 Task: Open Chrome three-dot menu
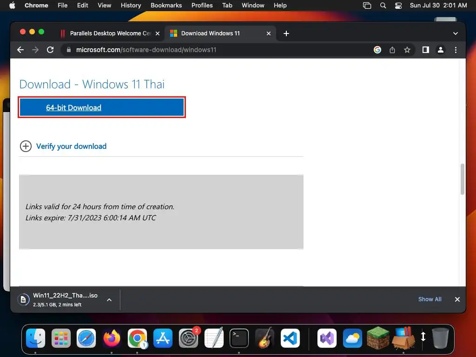456,50
